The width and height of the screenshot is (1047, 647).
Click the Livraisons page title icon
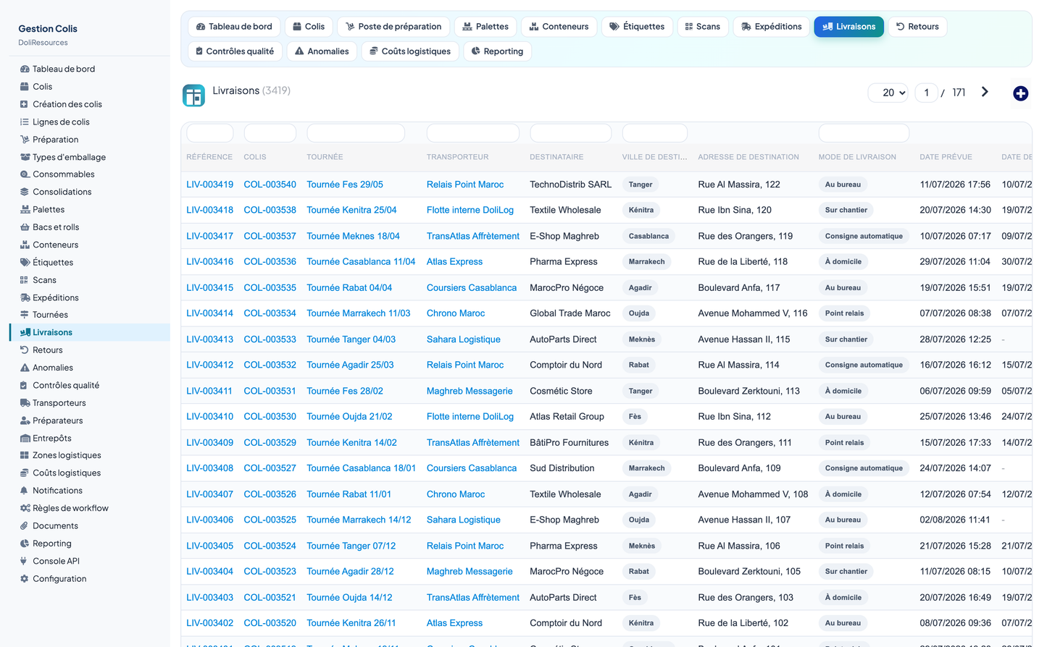click(193, 95)
